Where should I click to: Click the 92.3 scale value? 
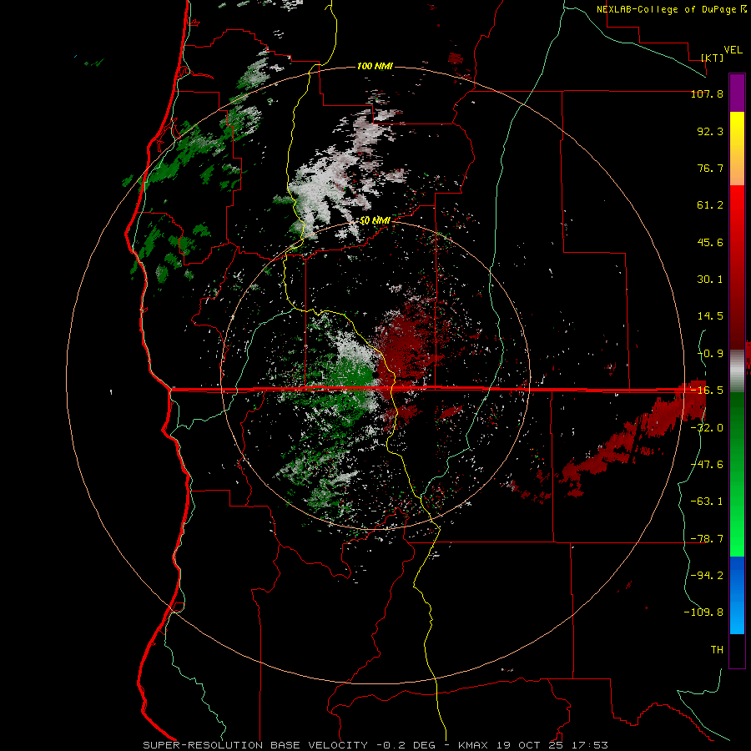(x=710, y=131)
